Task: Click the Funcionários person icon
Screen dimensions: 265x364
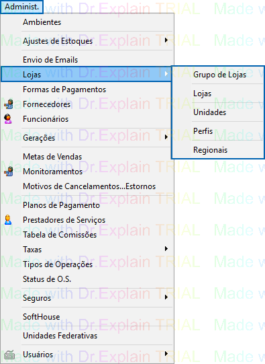Action: pos(8,119)
